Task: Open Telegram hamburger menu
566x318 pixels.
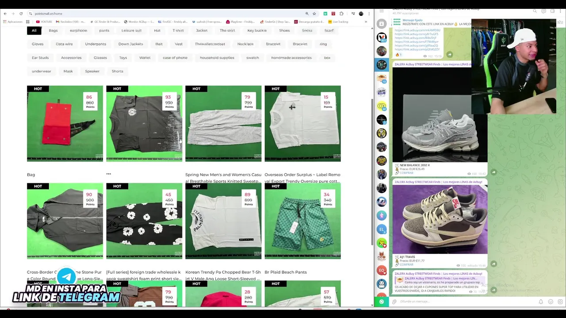Action: [382, 11]
